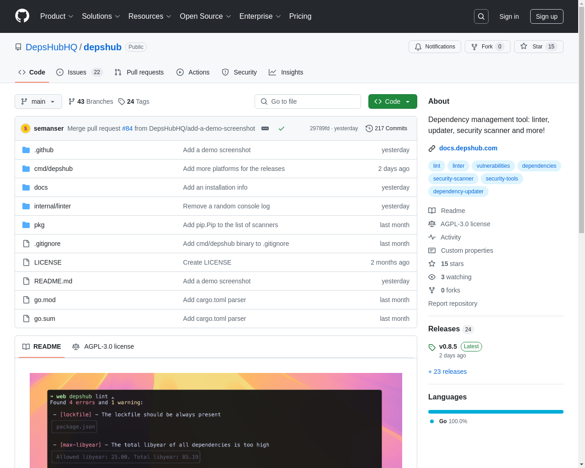Screen dimensions: 585x468
Task: Open the Solutions menu dropdown
Action: 101,16
